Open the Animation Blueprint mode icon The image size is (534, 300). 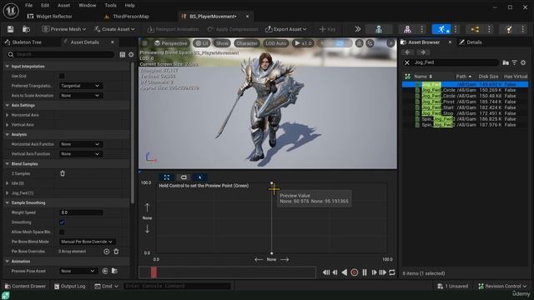475,29
